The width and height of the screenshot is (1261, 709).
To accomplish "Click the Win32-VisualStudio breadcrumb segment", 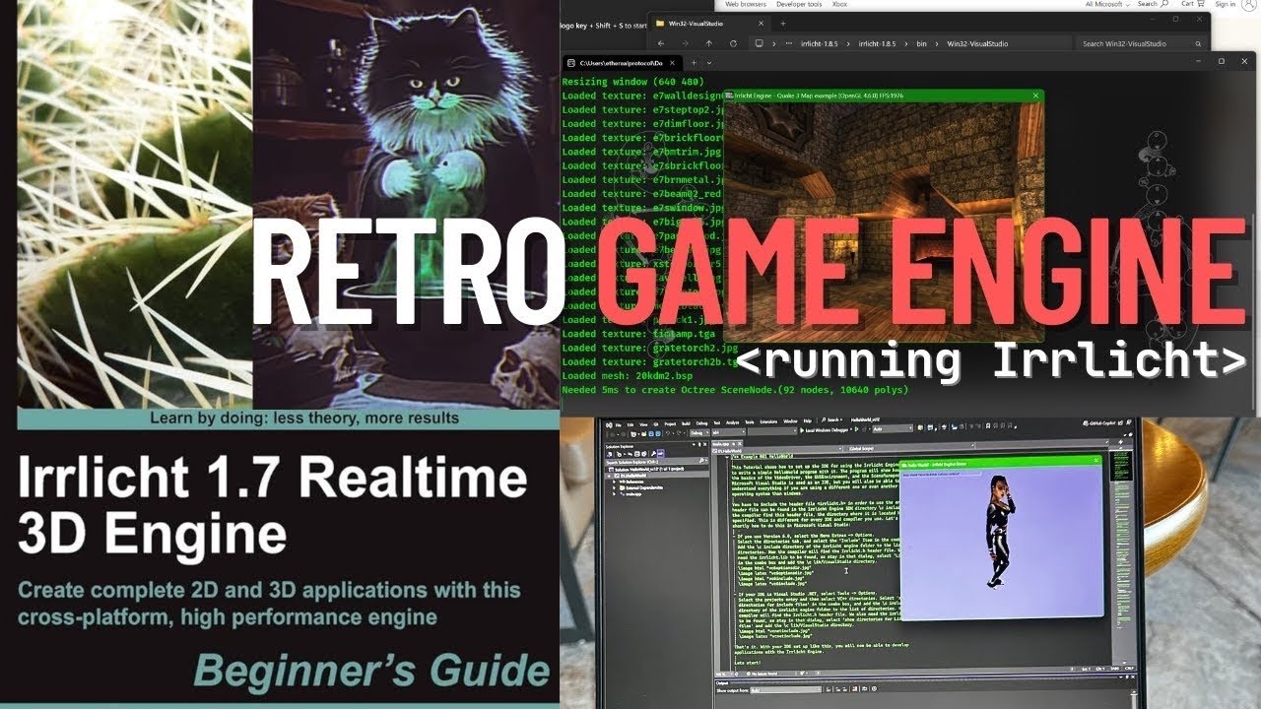I will pyautogui.click(x=977, y=43).
